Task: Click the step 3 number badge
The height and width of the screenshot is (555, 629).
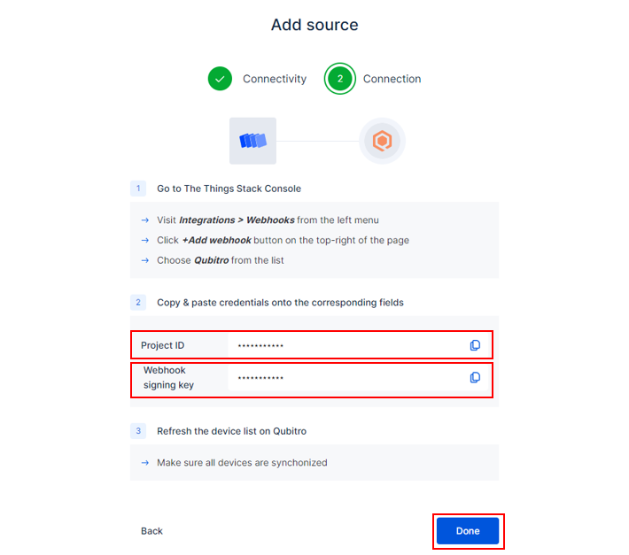Action: tap(138, 431)
